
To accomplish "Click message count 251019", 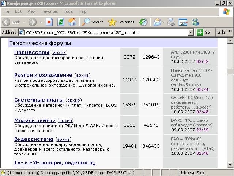I will click(151, 104).
